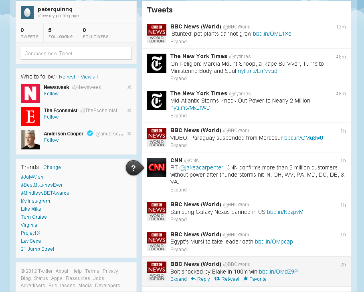The height and width of the screenshot is (292, 364).
Task: Open NYT avatar on the On Religion tweet
Action: [157, 63]
